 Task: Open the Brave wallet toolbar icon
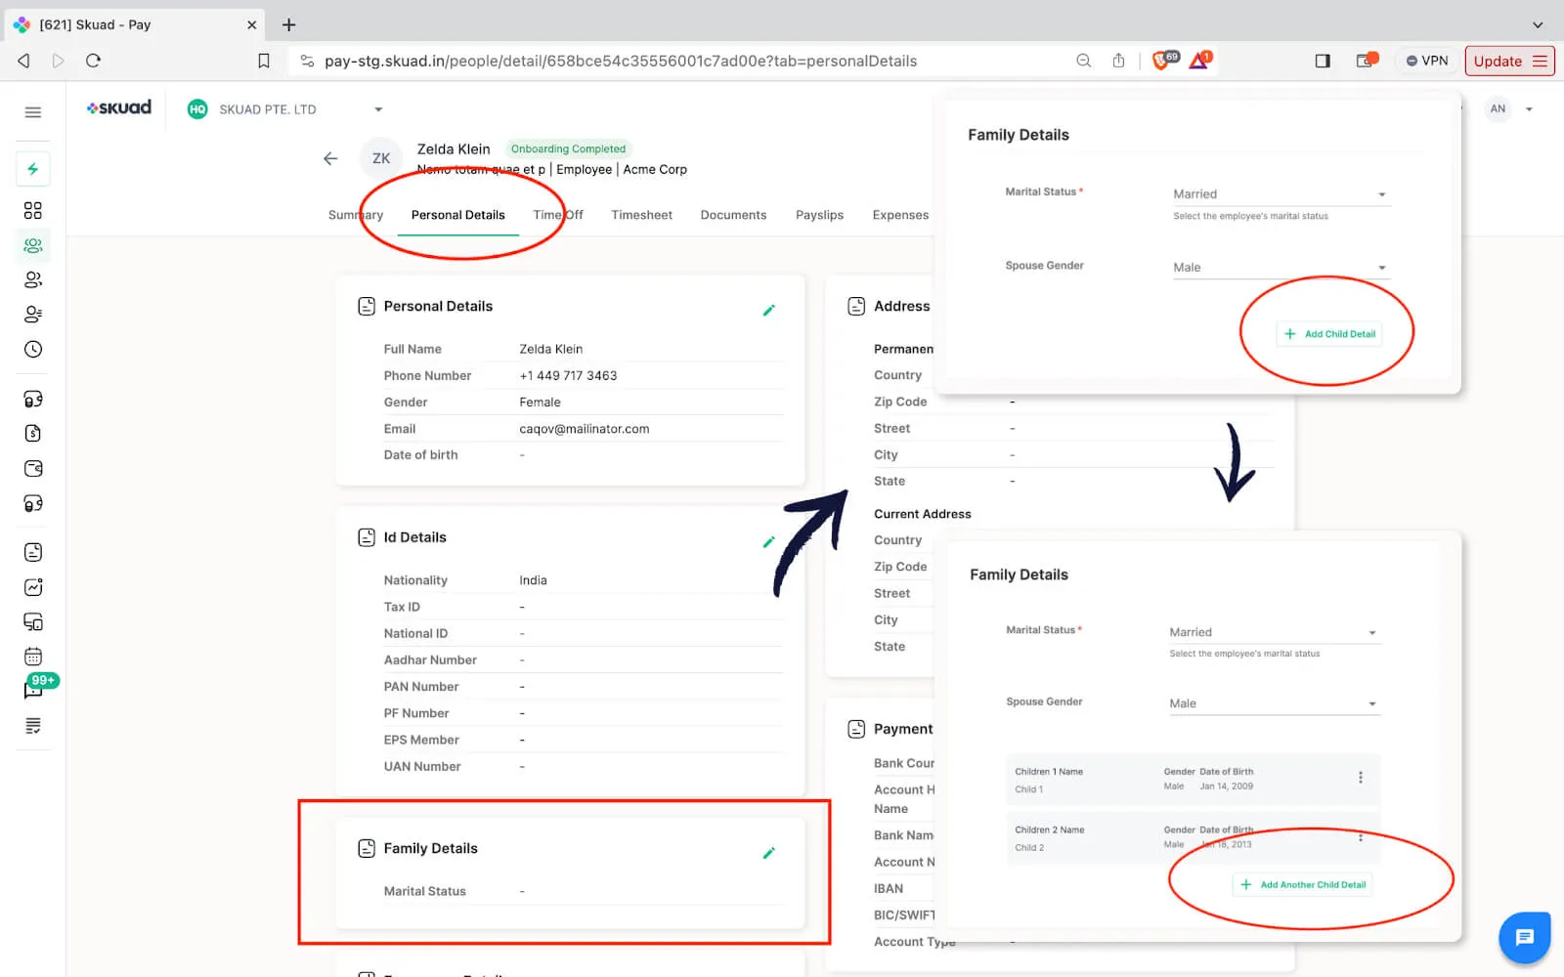point(1366,61)
